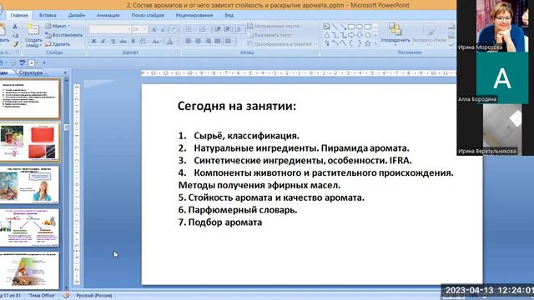Image resolution: width=534 pixels, height=300 pixels.
Task: Select the arrow line shape
Action: (x=343, y=27)
